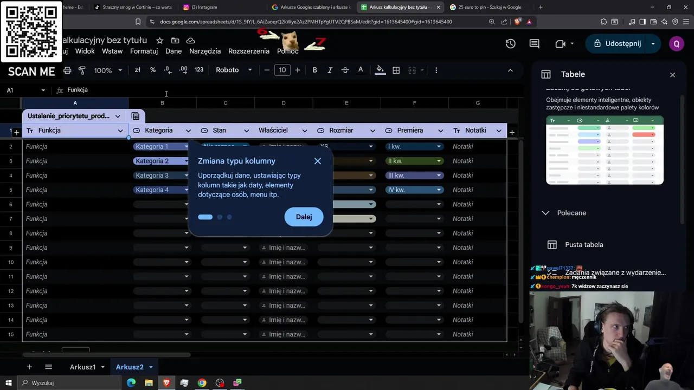Viewport: 694px width, 390px height.
Task: Open the all sheets list icon
Action: coord(48,367)
